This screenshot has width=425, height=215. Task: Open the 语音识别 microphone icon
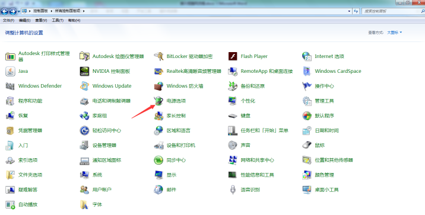click(233, 190)
